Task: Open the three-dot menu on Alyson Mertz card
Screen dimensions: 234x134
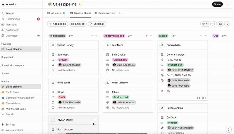Action: pyautogui.click(x=95, y=120)
